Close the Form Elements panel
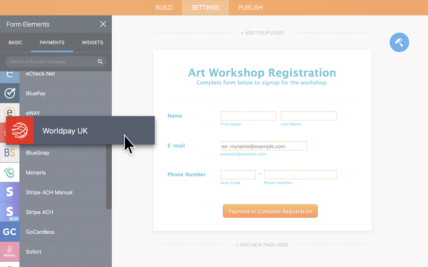 pyautogui.click(x=103, y=24)
